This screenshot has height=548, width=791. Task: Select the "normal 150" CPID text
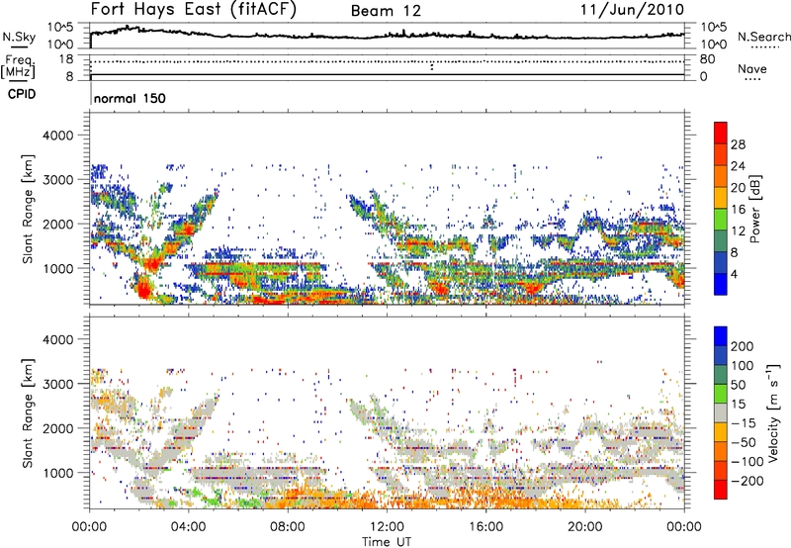pyautogui.click(x=130, y=98)
